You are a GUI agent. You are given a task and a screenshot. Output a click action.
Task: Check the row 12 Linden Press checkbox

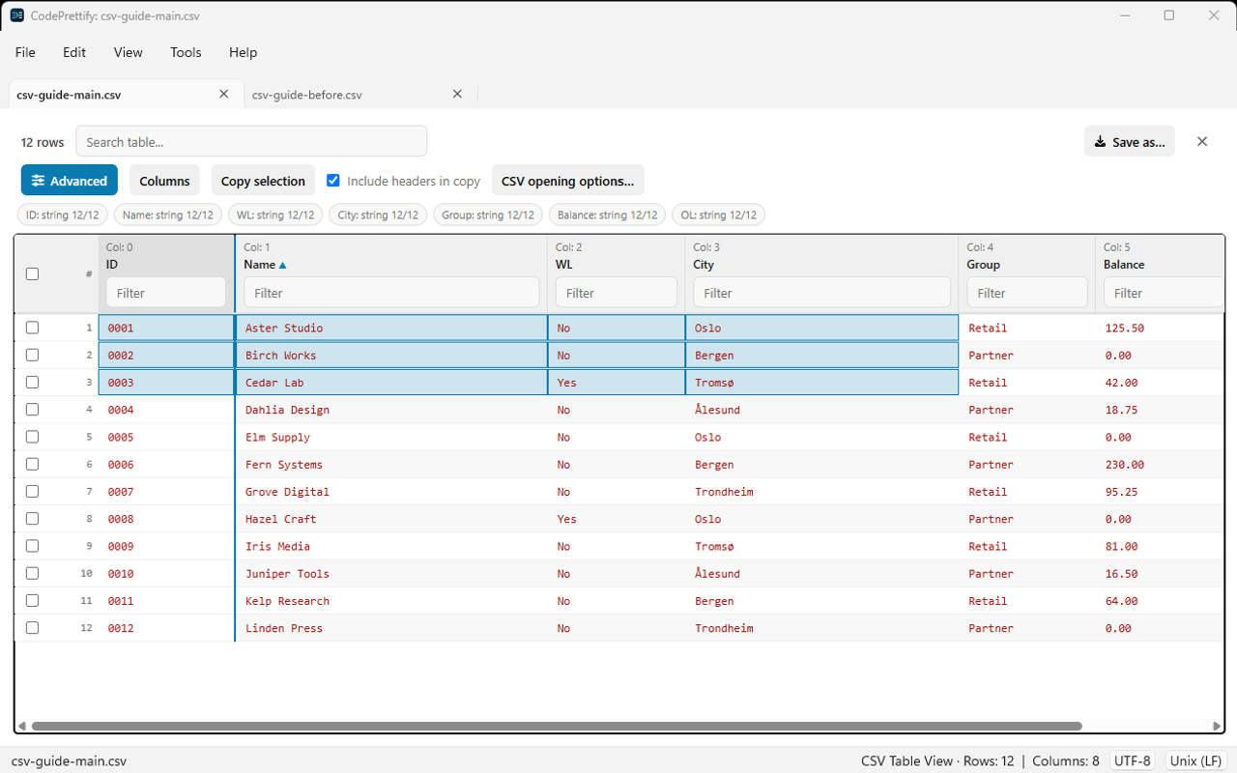(32, 628)
